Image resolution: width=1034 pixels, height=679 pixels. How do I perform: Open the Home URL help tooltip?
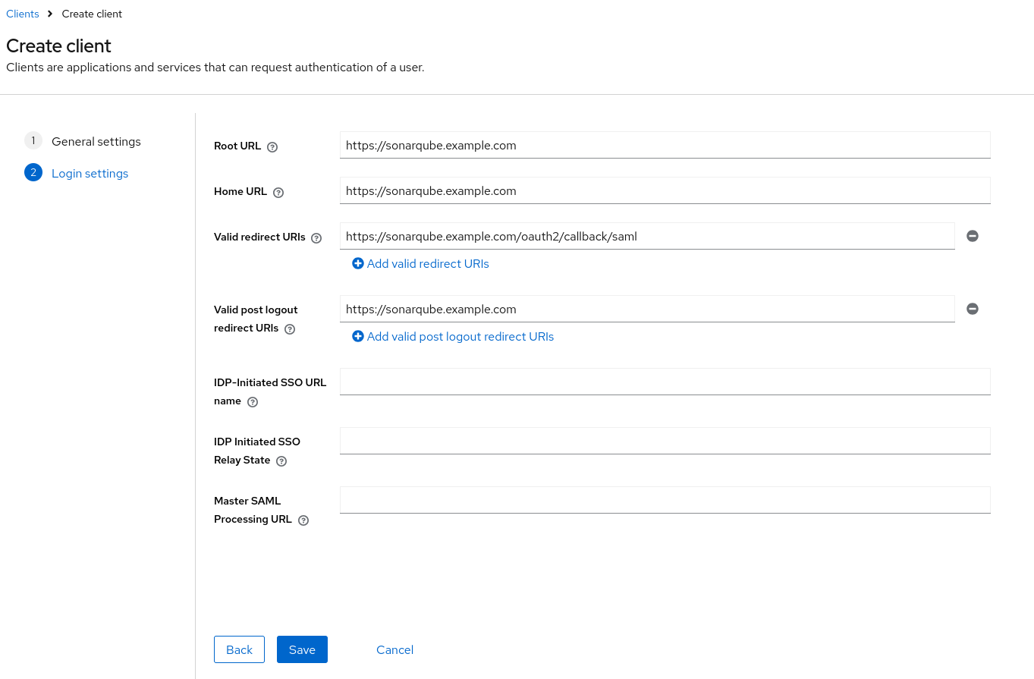coord(278,193)
